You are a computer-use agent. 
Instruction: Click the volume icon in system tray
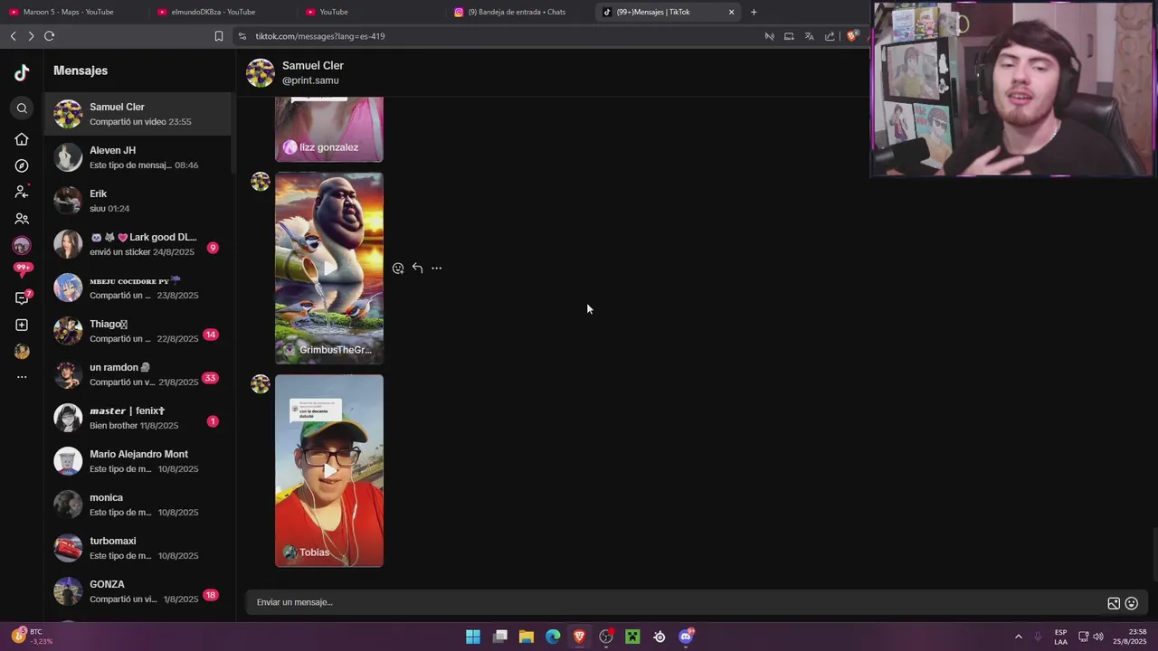click(1098, 637)
